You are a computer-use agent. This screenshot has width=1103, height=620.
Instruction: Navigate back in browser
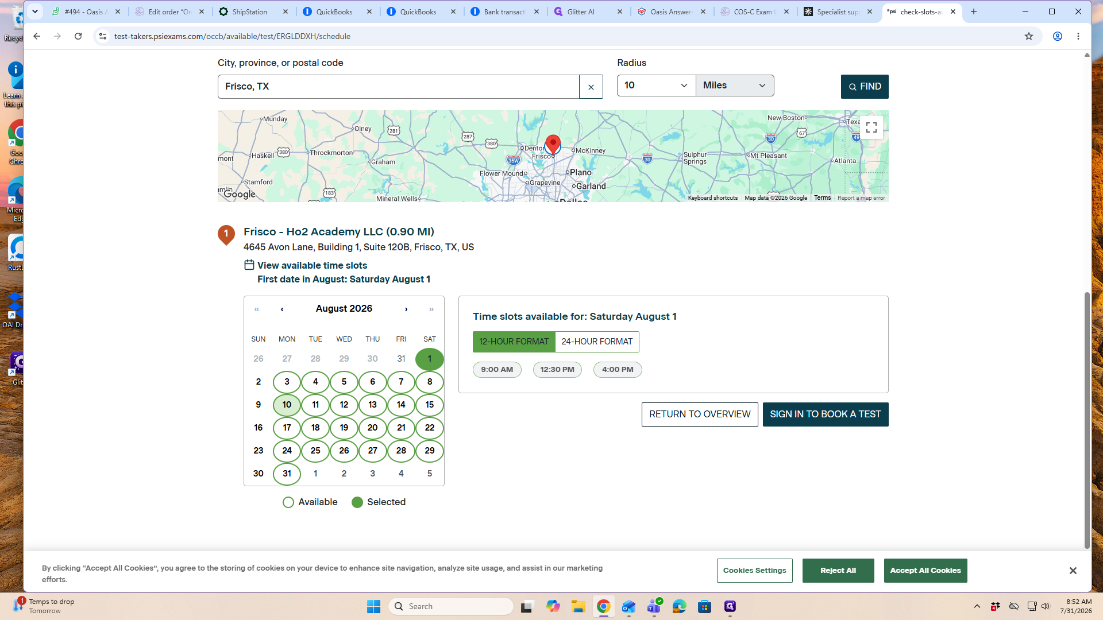pyautogui.click(x=37, y=36)
